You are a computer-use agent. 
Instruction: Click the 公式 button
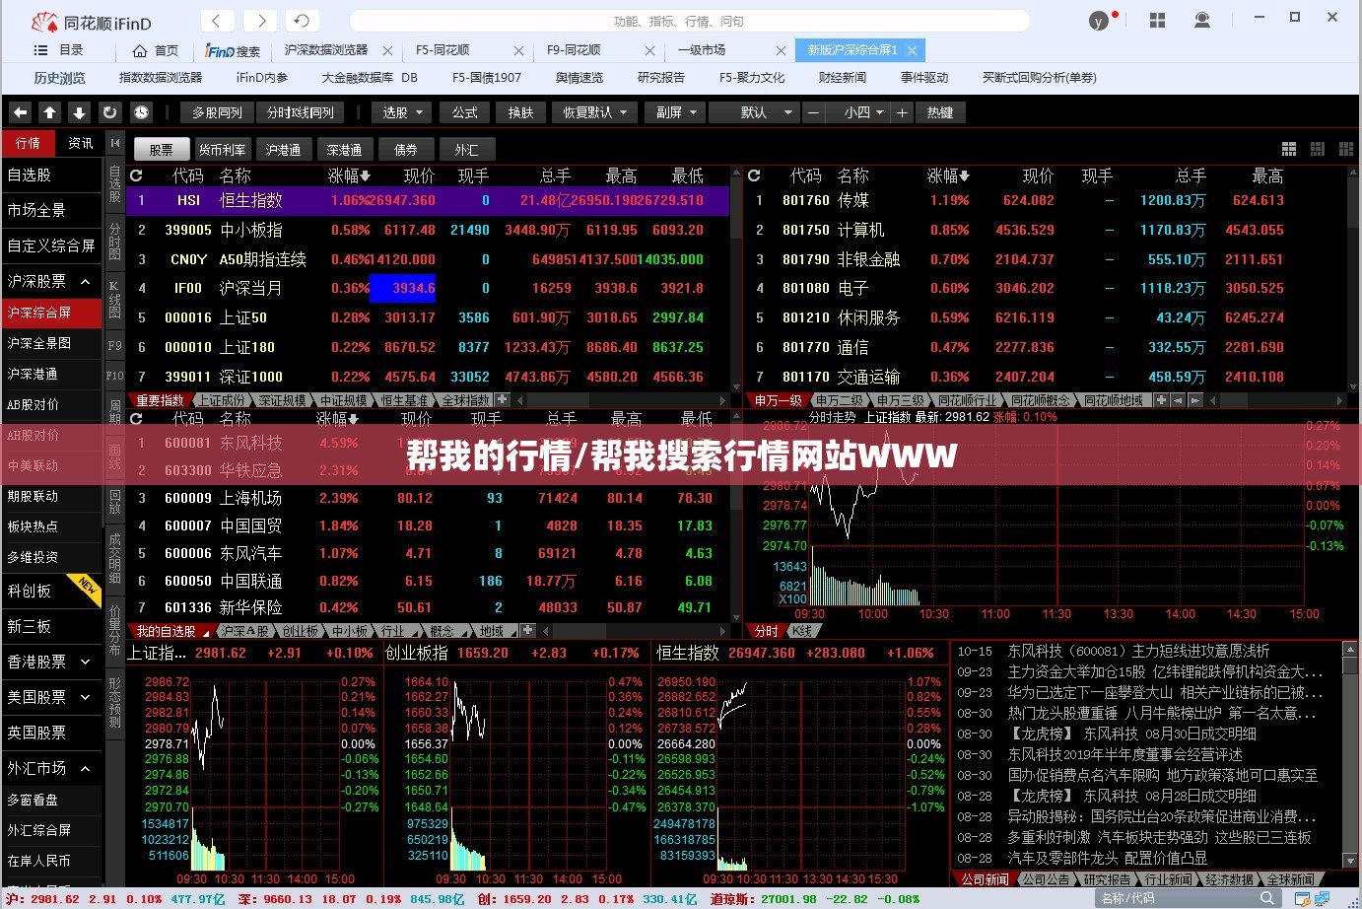(x=464, y=112)
